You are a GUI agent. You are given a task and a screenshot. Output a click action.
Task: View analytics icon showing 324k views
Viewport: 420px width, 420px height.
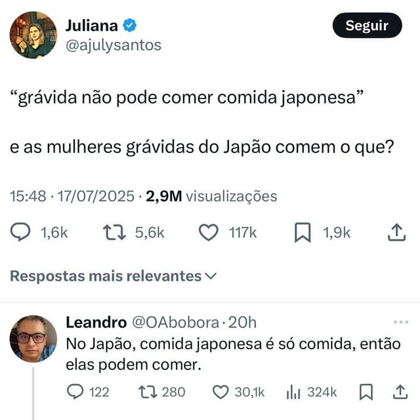point(293,392)
